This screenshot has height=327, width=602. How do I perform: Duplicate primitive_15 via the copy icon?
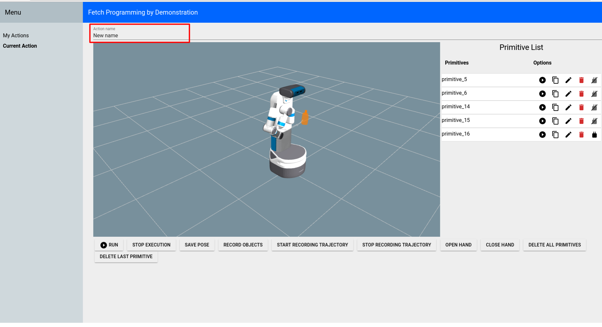click(x=555, y=121)
